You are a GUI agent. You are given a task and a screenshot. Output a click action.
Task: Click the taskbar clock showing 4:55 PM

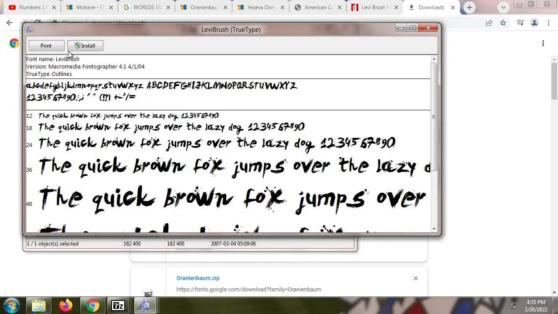pyautogui.click(x=536, y=306)
